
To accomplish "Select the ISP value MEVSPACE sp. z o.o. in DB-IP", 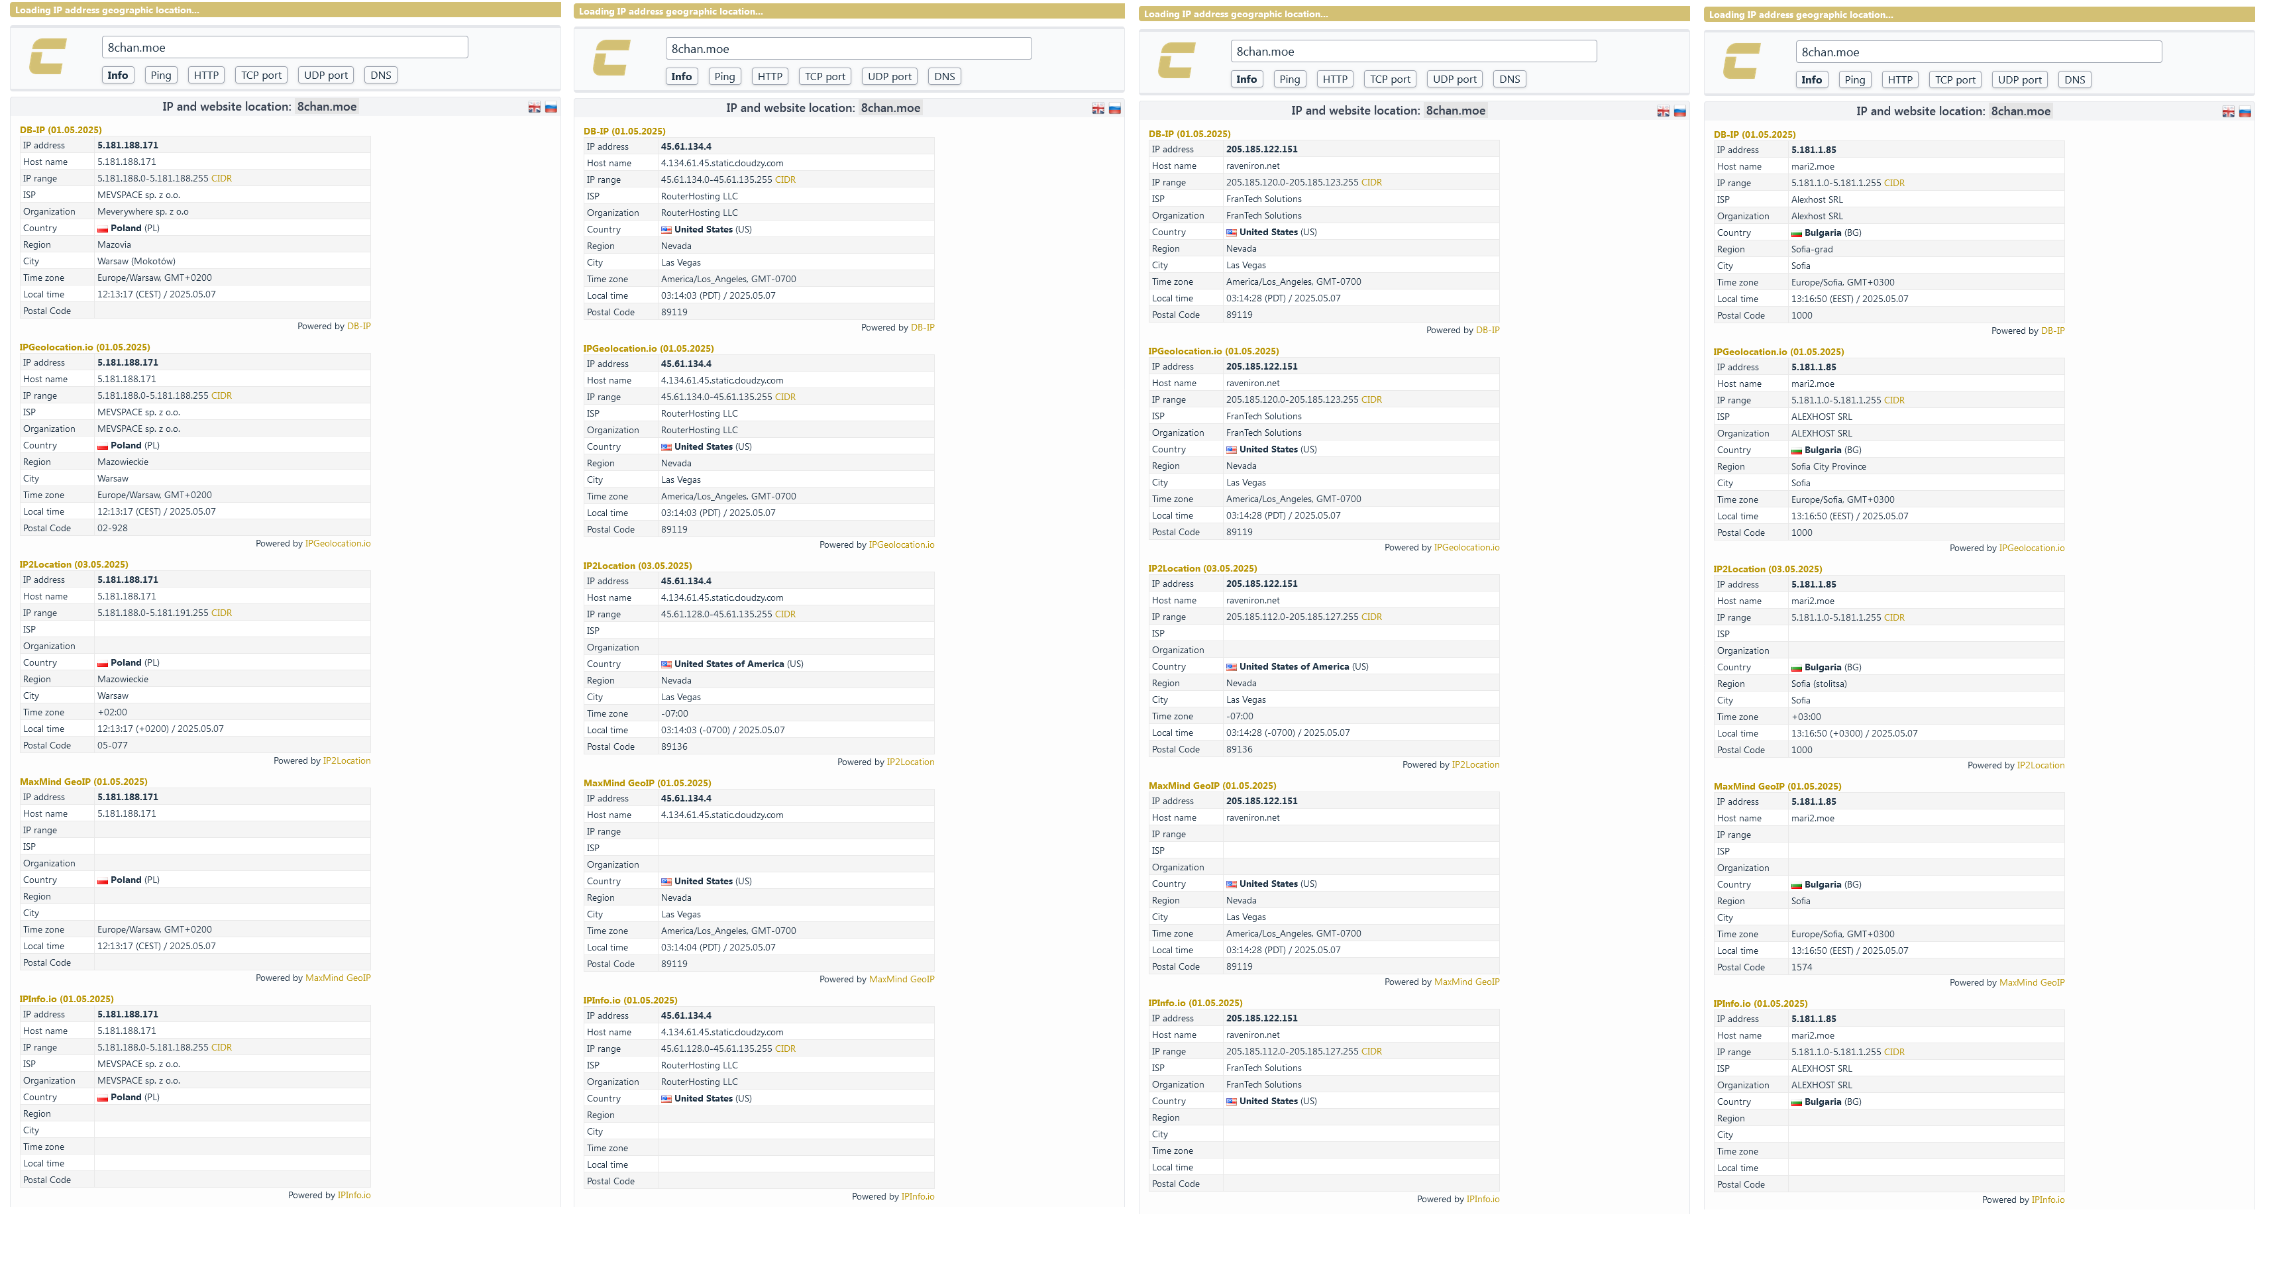I will (x=139, y=195).
